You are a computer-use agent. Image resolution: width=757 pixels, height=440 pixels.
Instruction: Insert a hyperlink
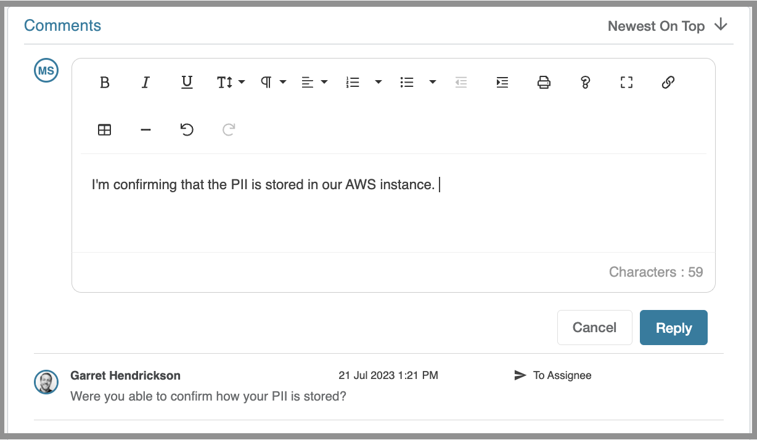tap(668, 82)
